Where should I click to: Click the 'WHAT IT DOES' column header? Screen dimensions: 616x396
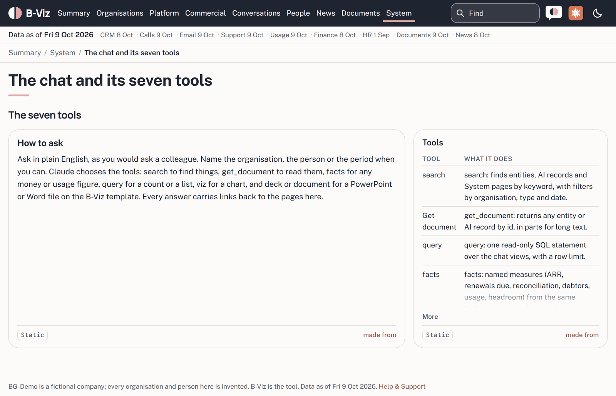click(x=488, y=159)
